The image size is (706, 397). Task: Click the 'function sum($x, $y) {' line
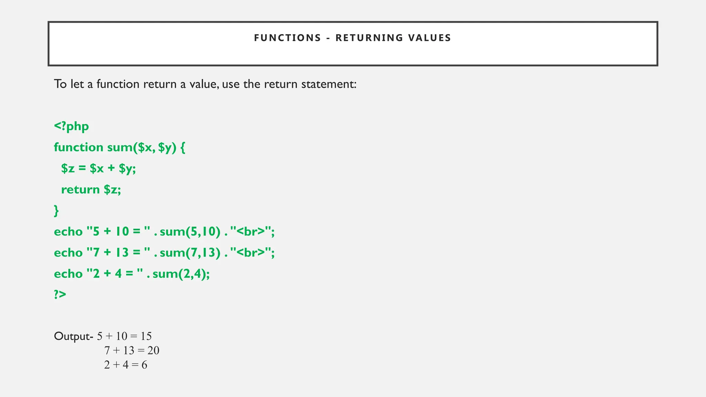tap(119, 147)
